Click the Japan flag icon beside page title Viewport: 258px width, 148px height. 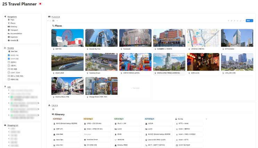tap(40, 4)
